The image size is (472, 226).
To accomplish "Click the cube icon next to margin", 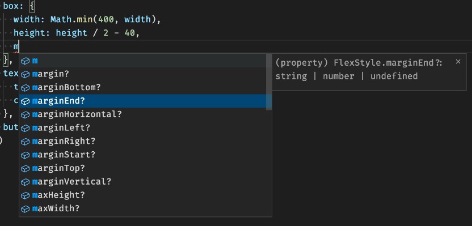I will [x=26, y=74].
